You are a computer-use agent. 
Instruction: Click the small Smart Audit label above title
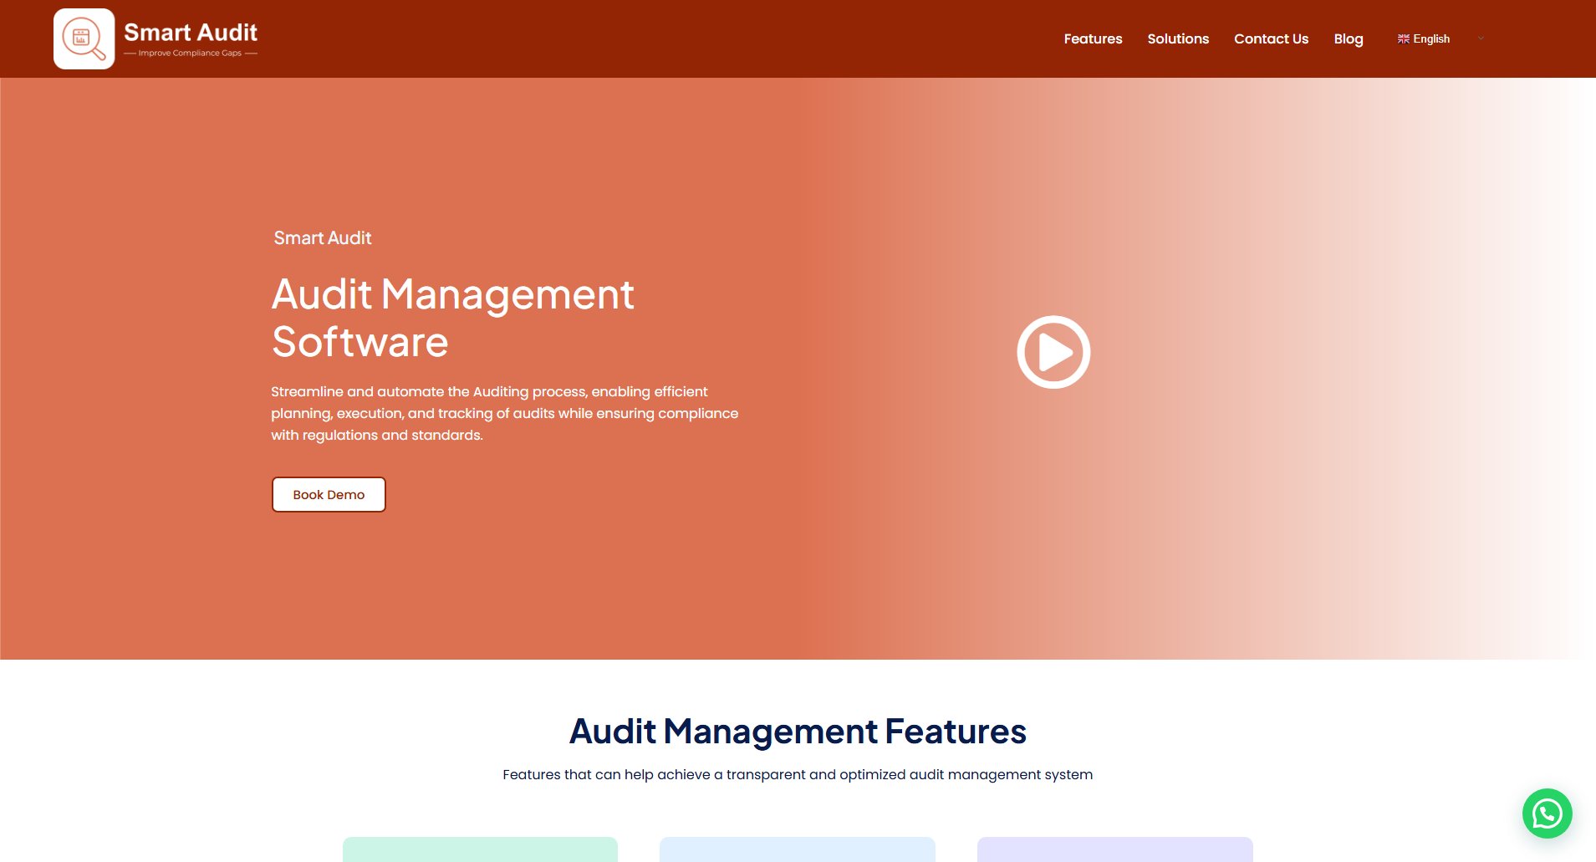click(323, 238)
